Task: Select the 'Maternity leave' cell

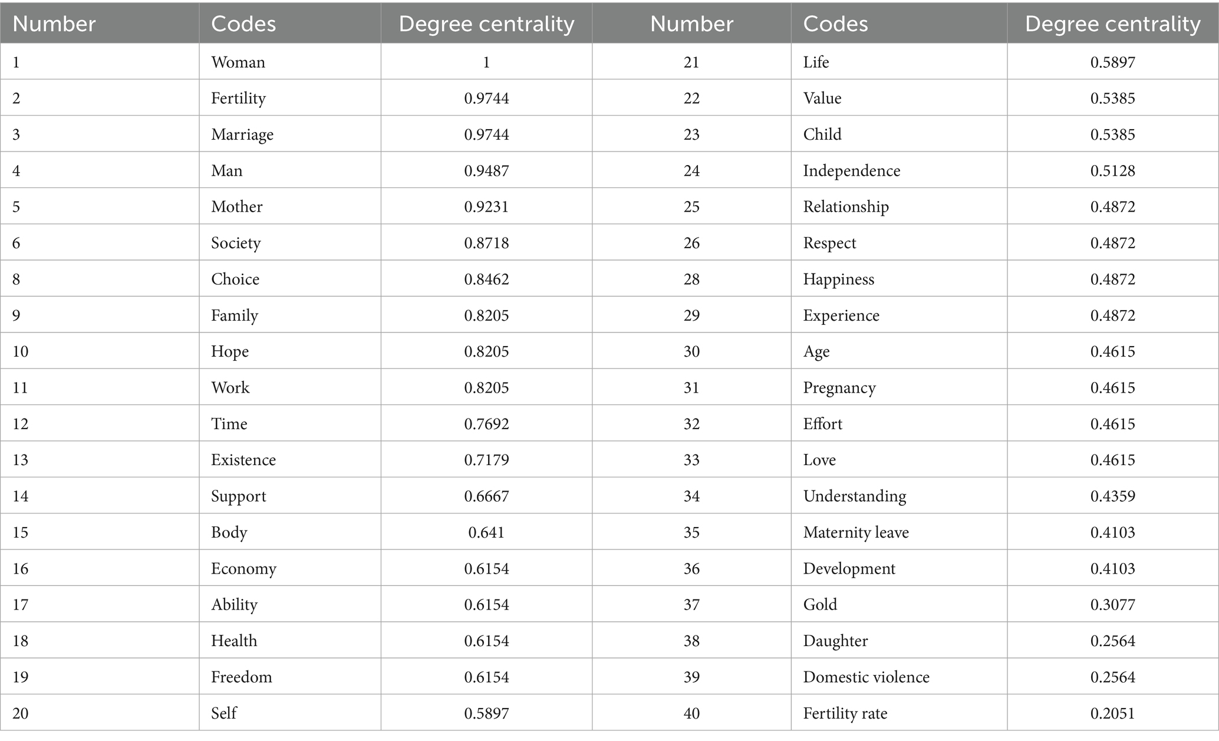Action: click(856, 532)
